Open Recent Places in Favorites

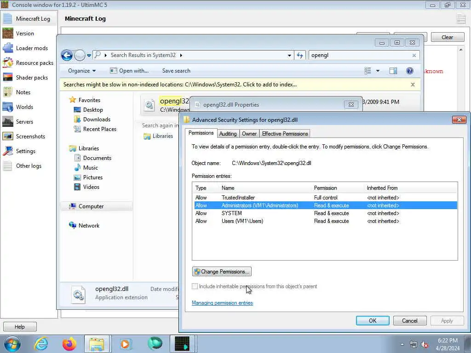[99, 129]
